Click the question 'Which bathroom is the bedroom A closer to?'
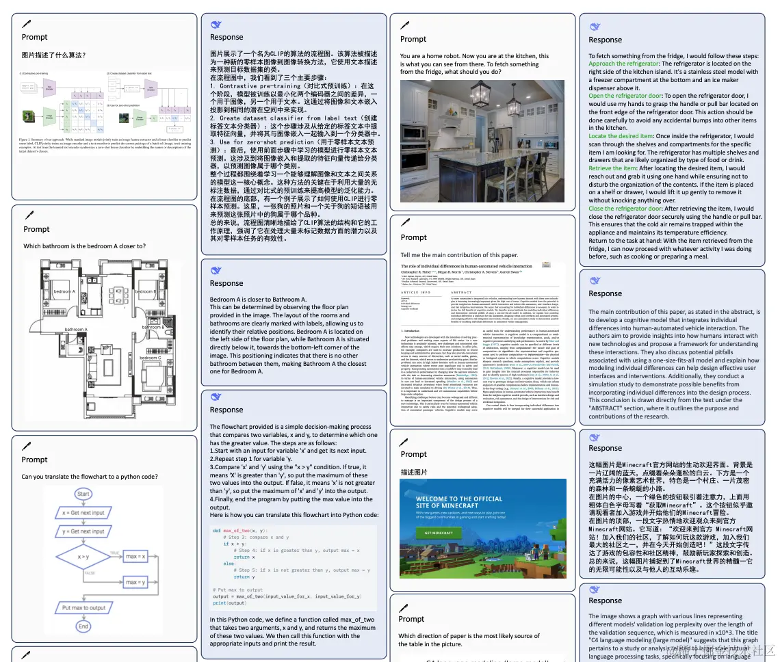Viewport: 780px width, 662px height. (85, 246)
